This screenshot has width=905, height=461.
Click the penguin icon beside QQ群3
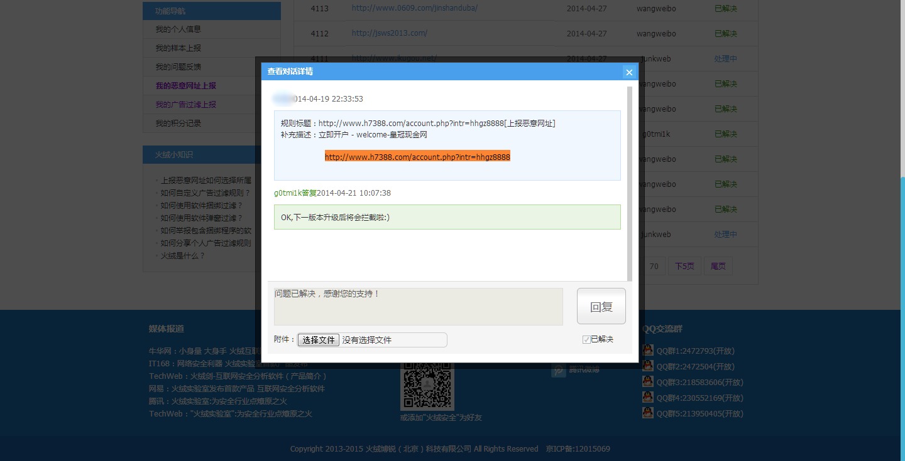648,382
